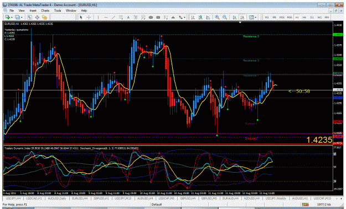The width and height of the screenshot is (346, 209).
Task: Click the New Chart toolbar icon
Action: pyautogui.click(x=7, y=17)
